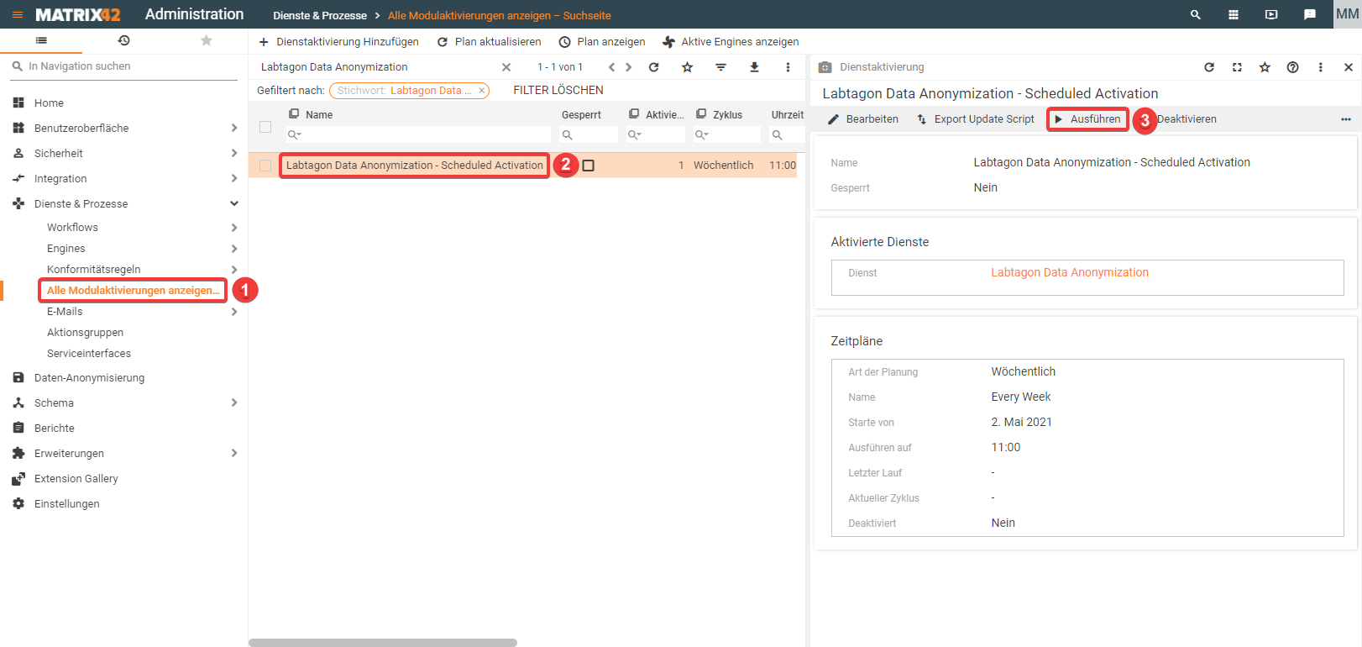Open help for detail panel
The image size is (1362, 647).
1293,67
